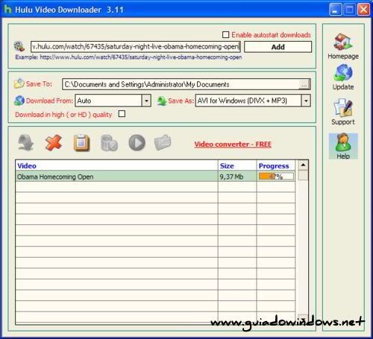373x339 pixels.
Task: Click the Hulu logo in title bar
Action: pyautogui.click(x=7, y=10)
